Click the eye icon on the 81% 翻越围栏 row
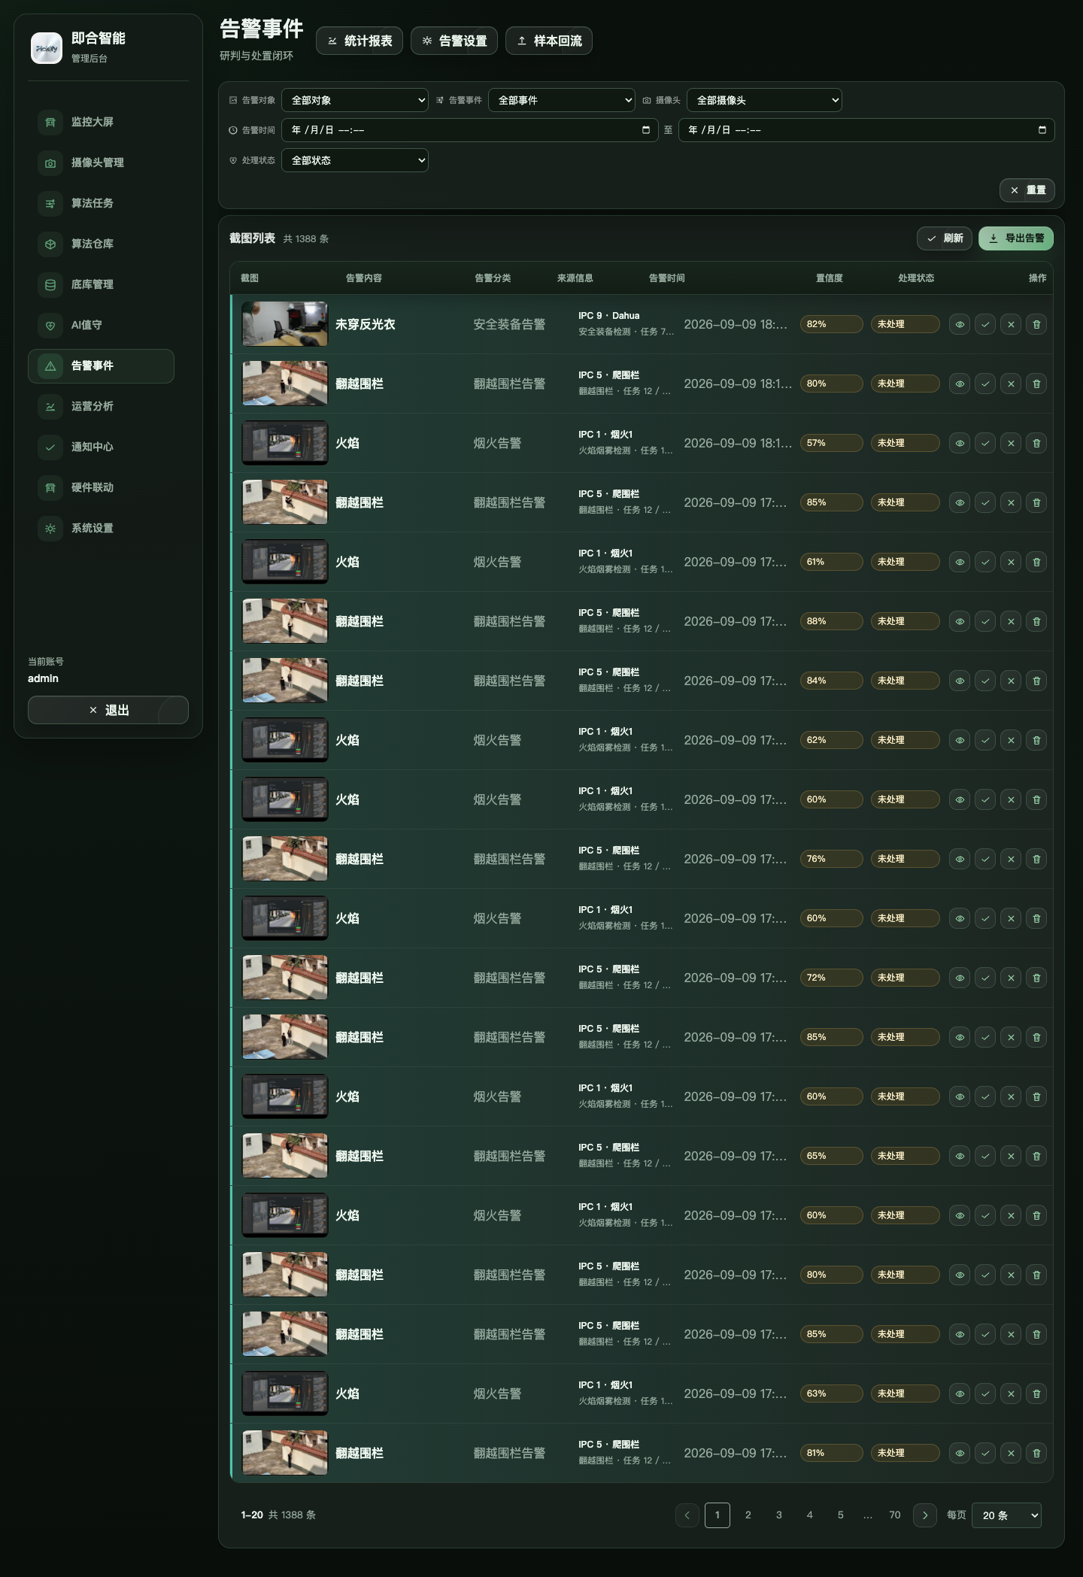The width and height of the screenshot is (1083, 1577). [x=960, y=1453]
